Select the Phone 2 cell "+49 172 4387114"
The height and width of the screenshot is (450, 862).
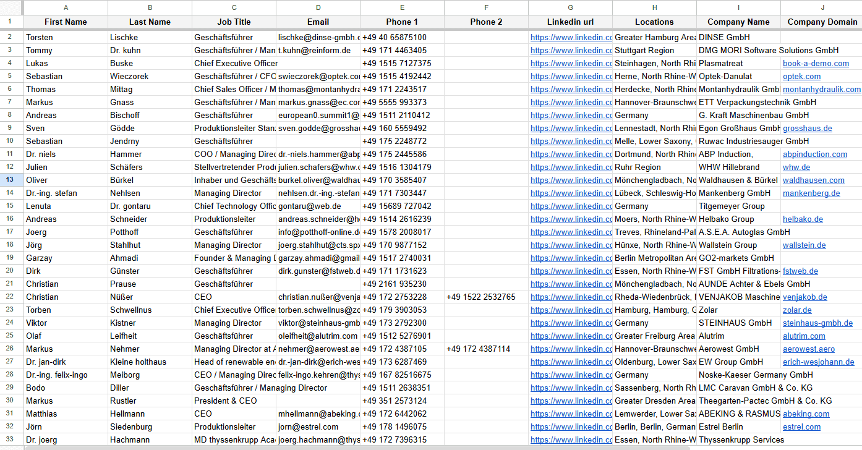click(x=487, y=349)
